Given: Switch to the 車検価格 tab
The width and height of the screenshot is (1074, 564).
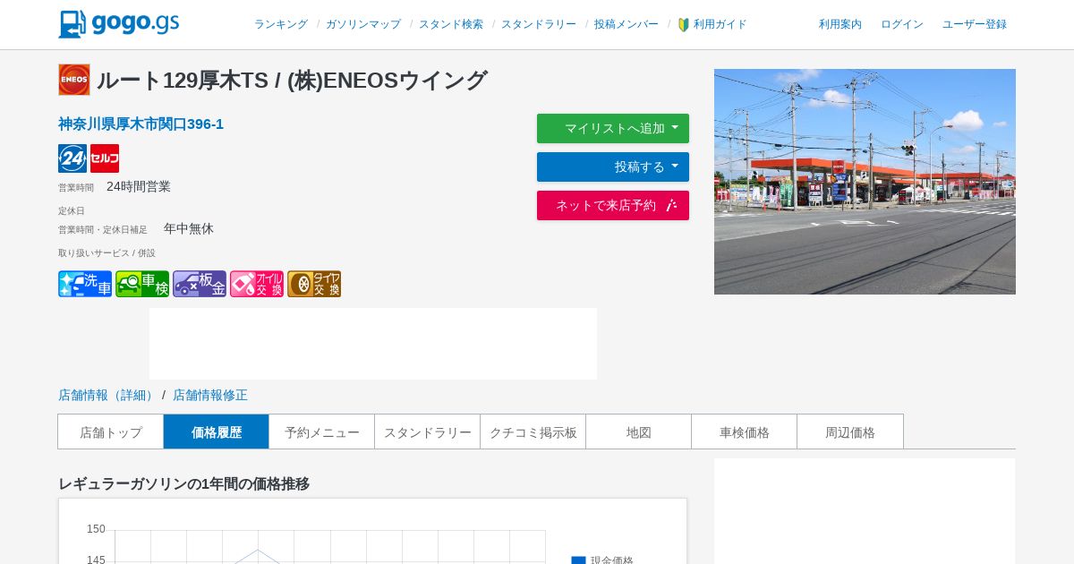Looking at the screenshot, I should pyautogui.click(x=745, y=432).
